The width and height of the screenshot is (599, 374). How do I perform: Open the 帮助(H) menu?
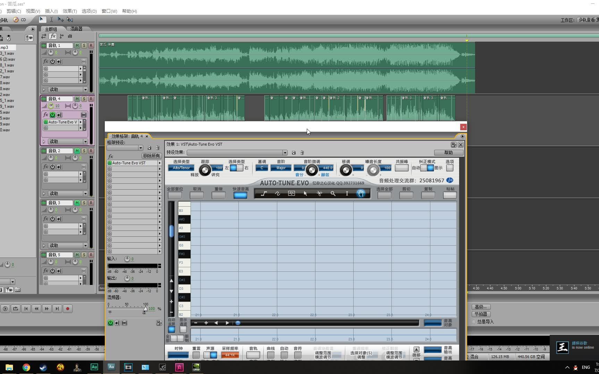[129, 11]
